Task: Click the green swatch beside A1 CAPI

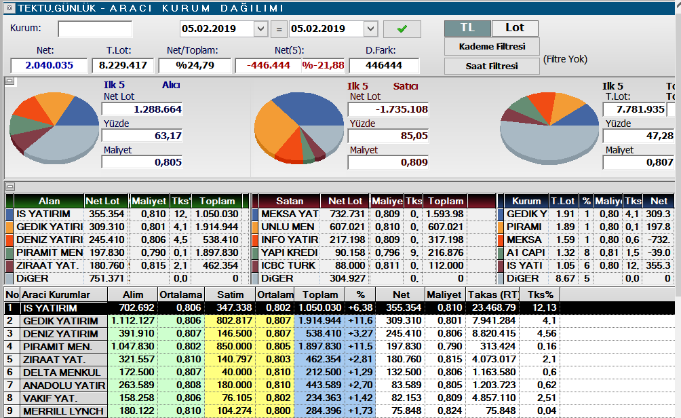Action: (501, 253)
